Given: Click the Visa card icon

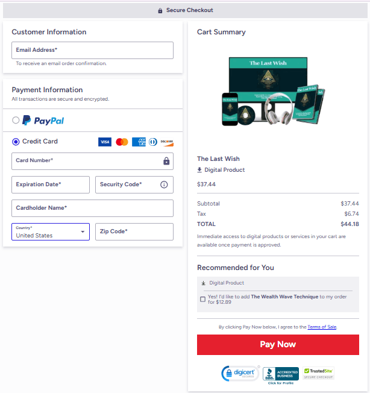Looking at the screenshot, I should click(x=105, y=142).
